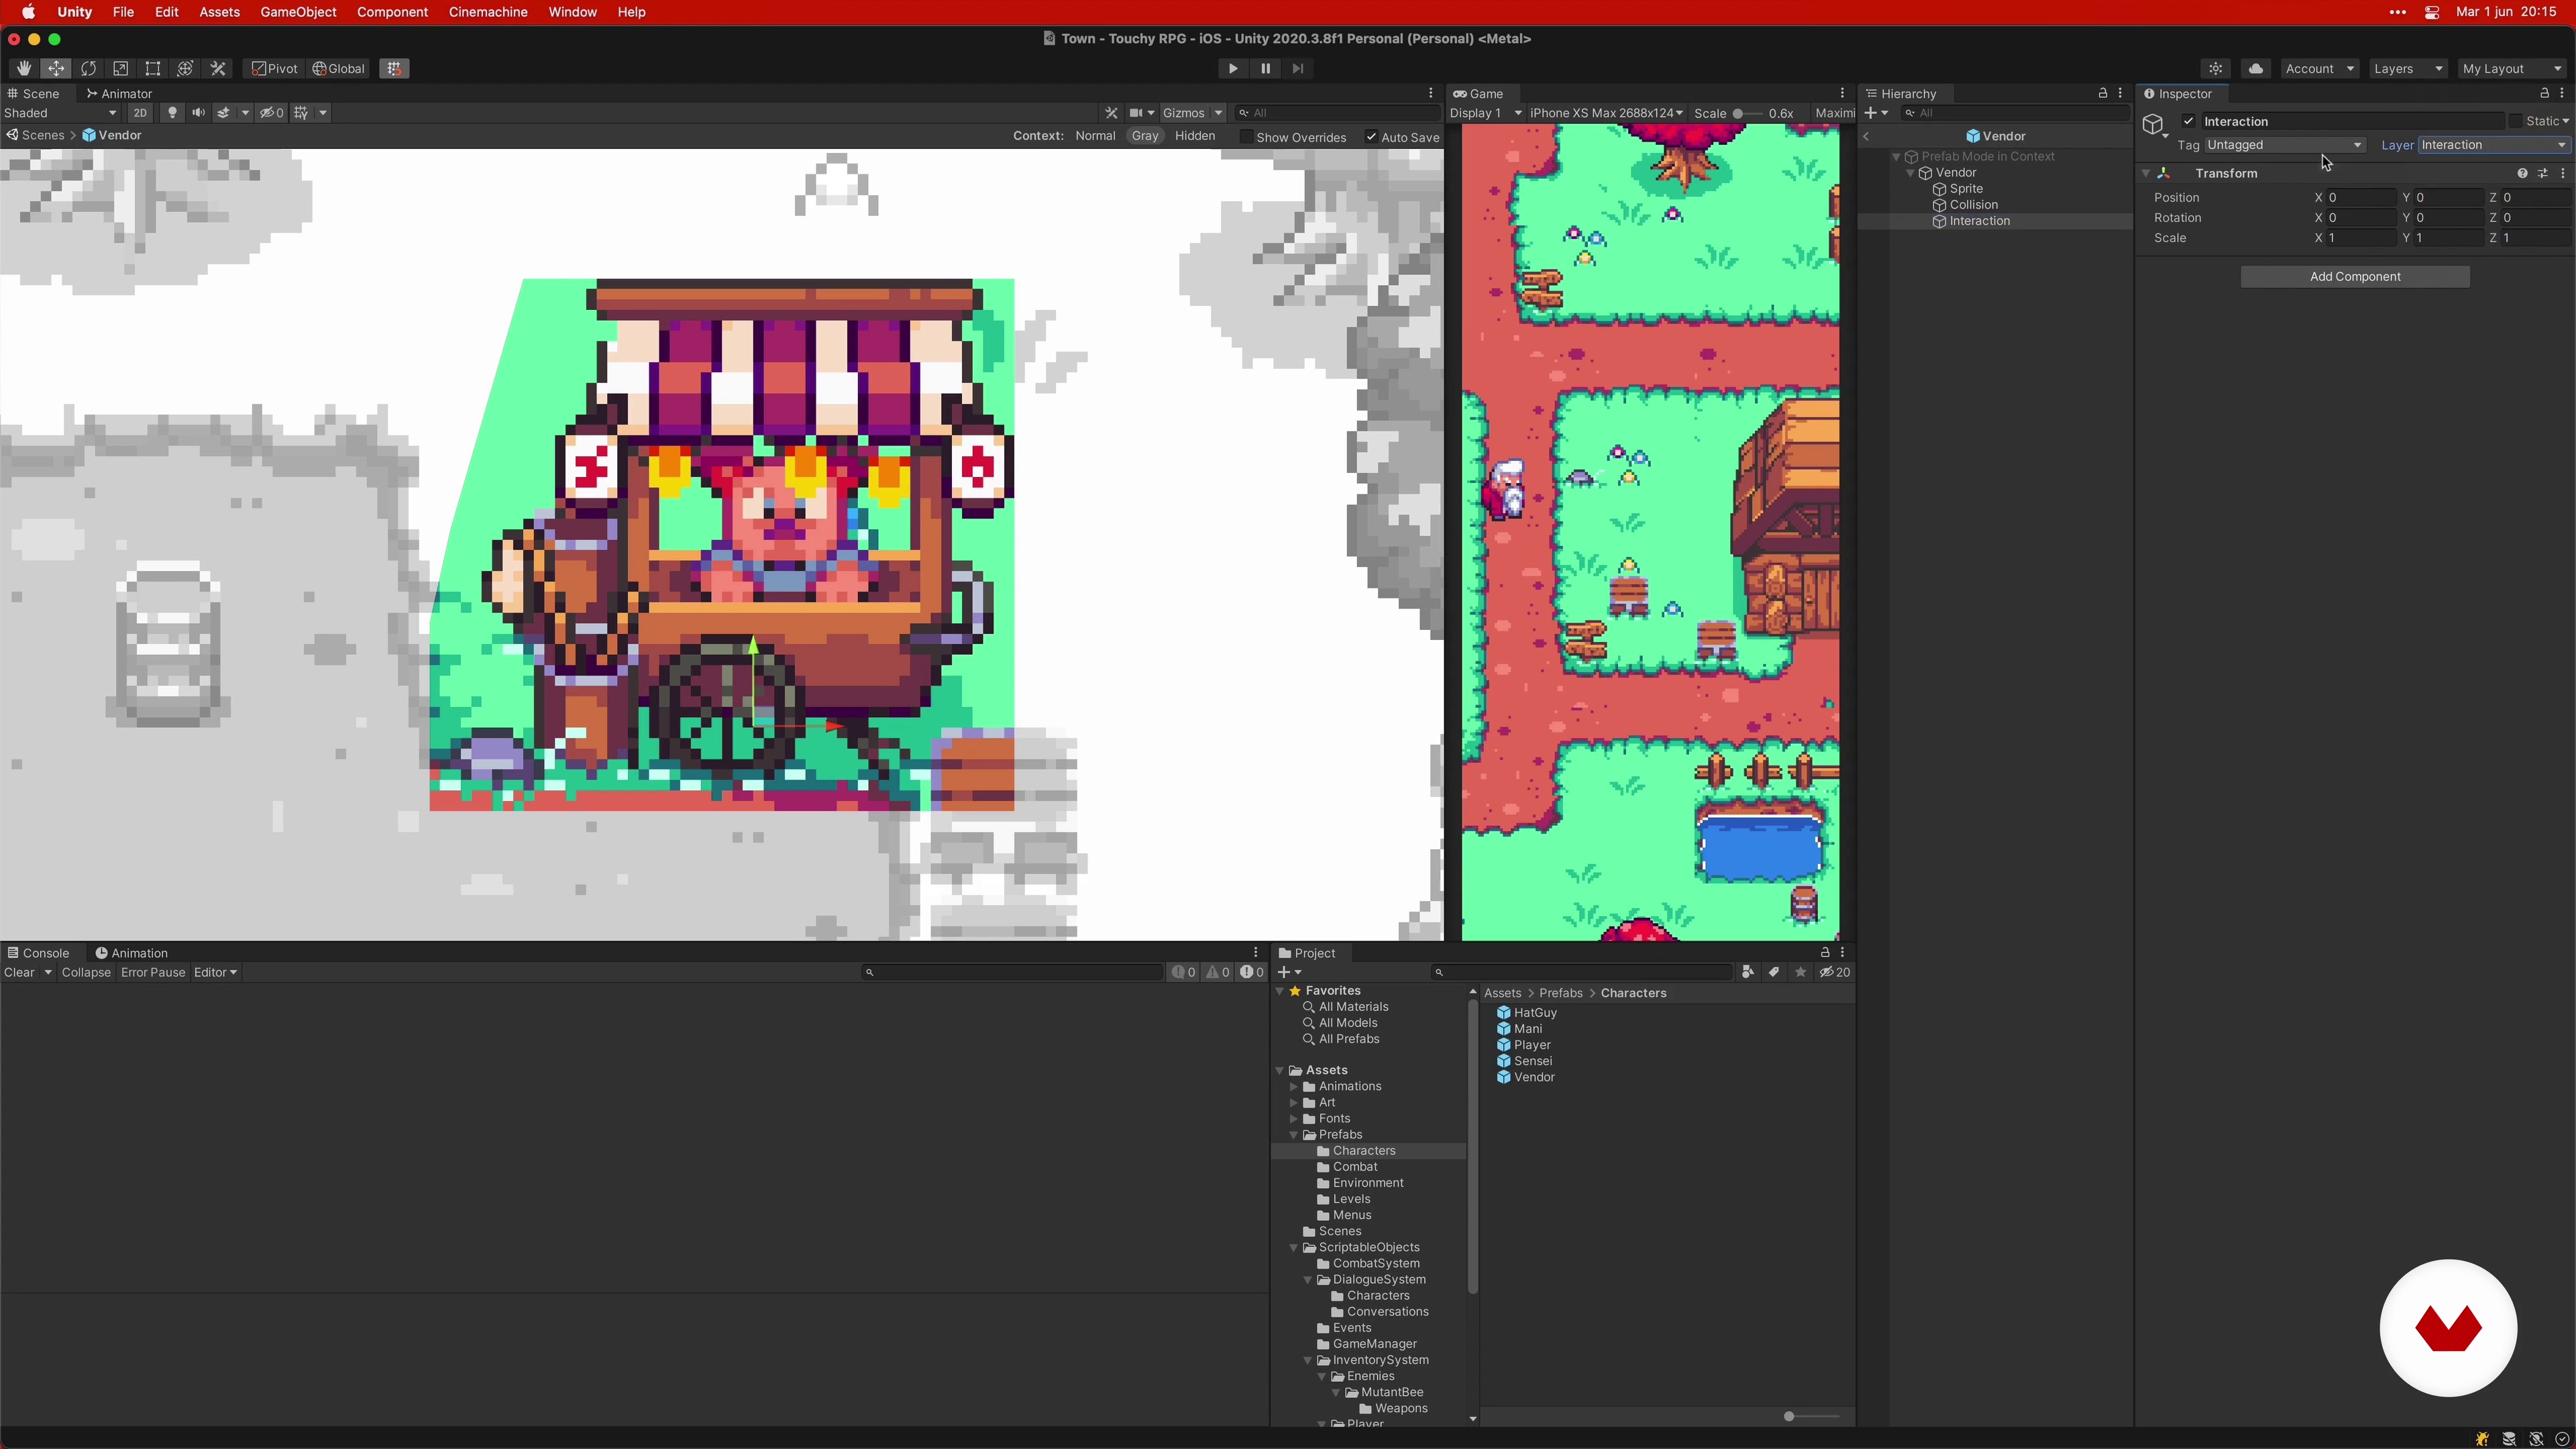Click the GameObject icon picker in Inspector
Viewport: 2576px width, 1449px height.
tap(2154, 125)
